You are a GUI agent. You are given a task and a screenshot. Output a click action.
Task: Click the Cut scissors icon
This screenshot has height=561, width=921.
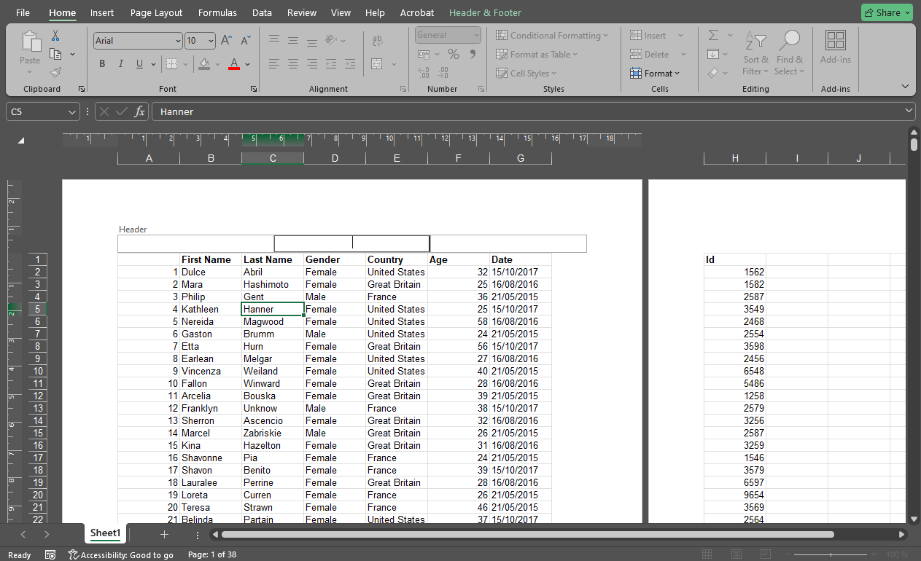[55, 36]
